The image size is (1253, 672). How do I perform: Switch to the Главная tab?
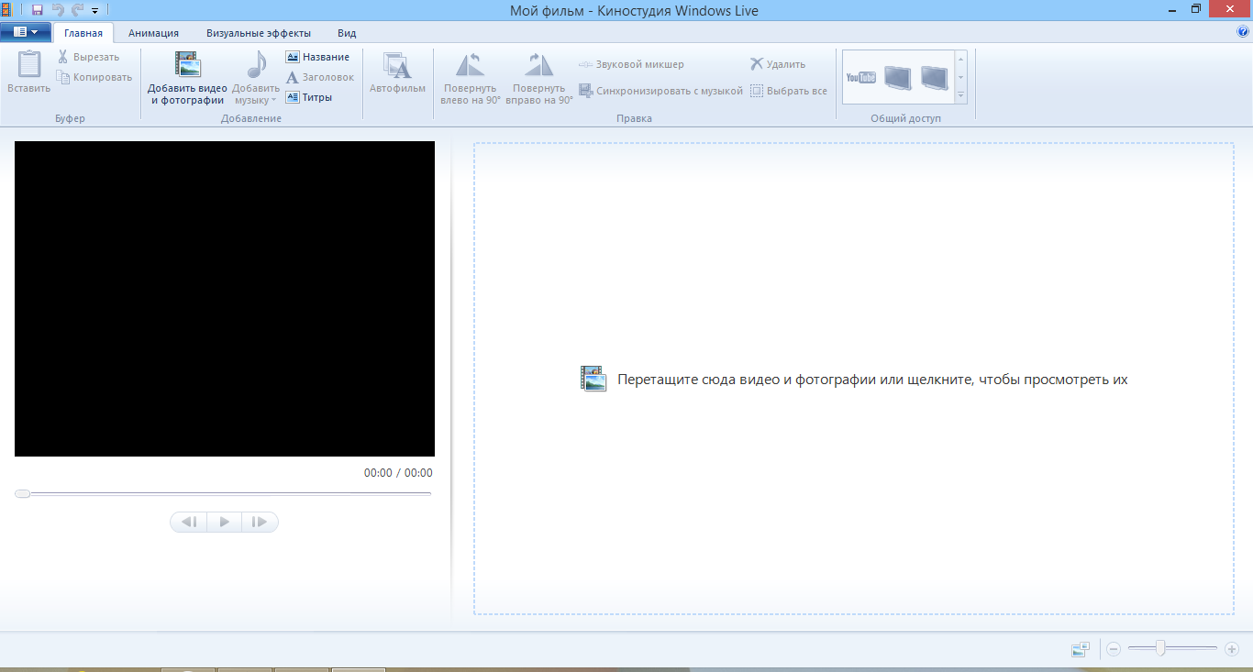point(83,33)
